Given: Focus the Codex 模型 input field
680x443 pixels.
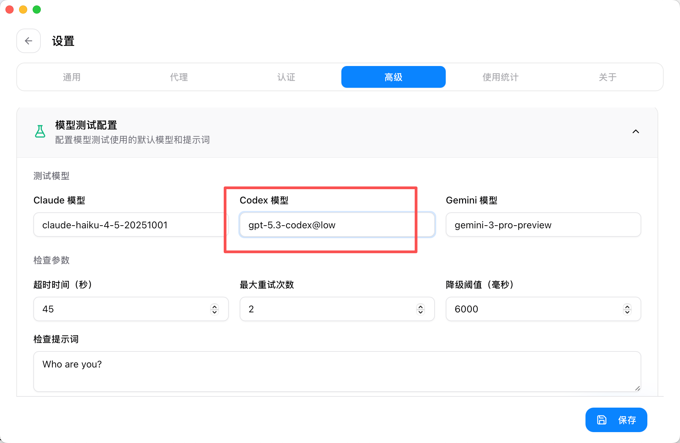Looking at the screenshot, I should 337,225.
